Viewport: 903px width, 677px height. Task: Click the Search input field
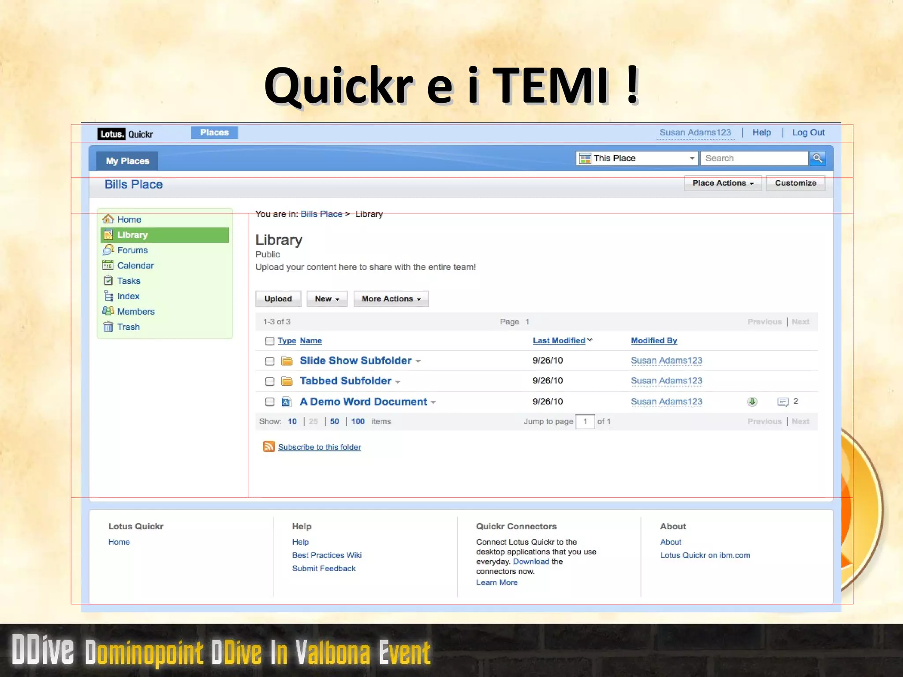pyautogui.click(x=754, y=158)
